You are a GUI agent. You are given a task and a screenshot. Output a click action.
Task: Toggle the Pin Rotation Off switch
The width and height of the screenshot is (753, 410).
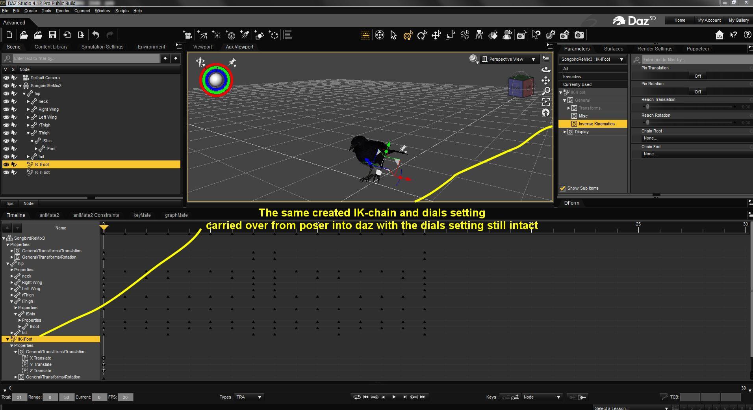pyautogui.click(x=697, y=92)
